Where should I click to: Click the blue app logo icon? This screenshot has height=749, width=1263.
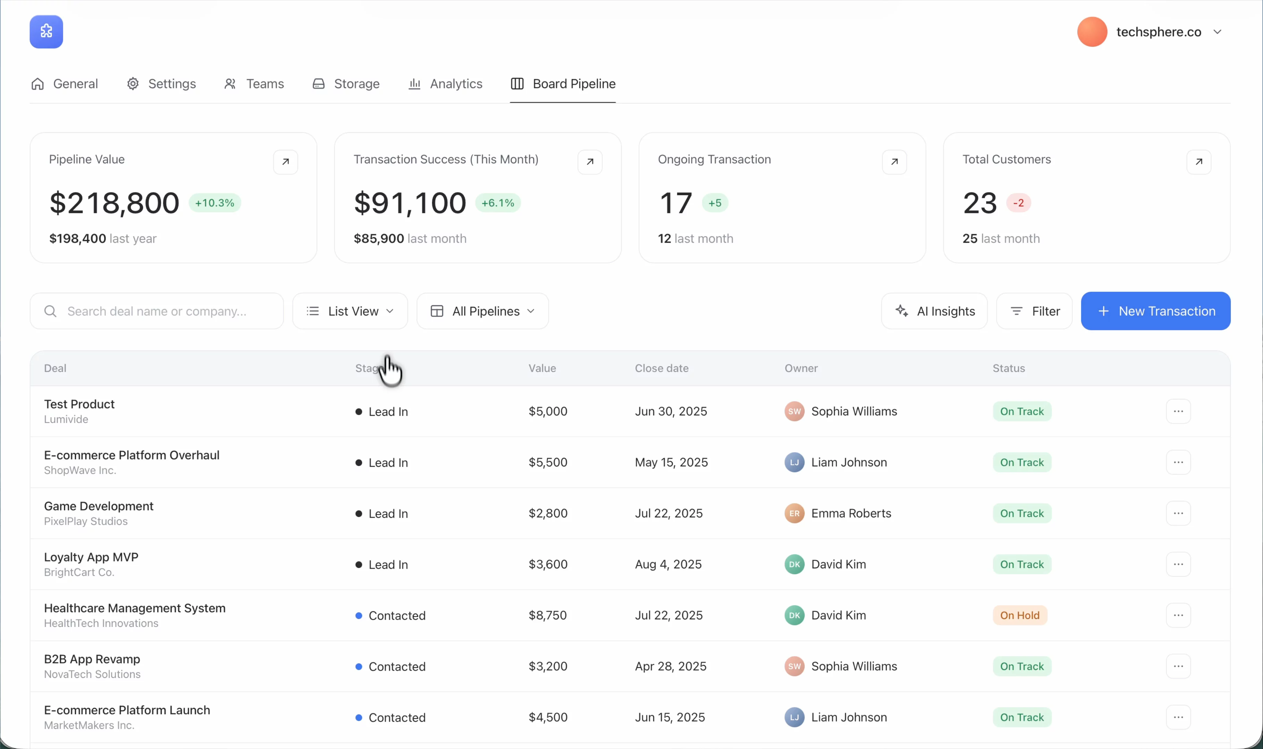pos(46,32)
